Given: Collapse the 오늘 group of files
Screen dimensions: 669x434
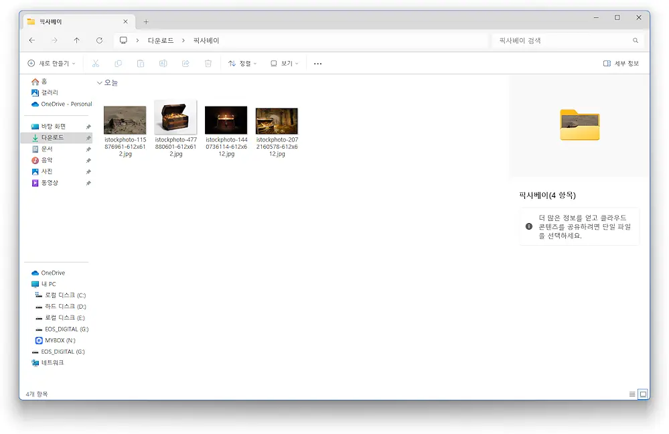Looking at the screenshot, I should pos(100,82).
